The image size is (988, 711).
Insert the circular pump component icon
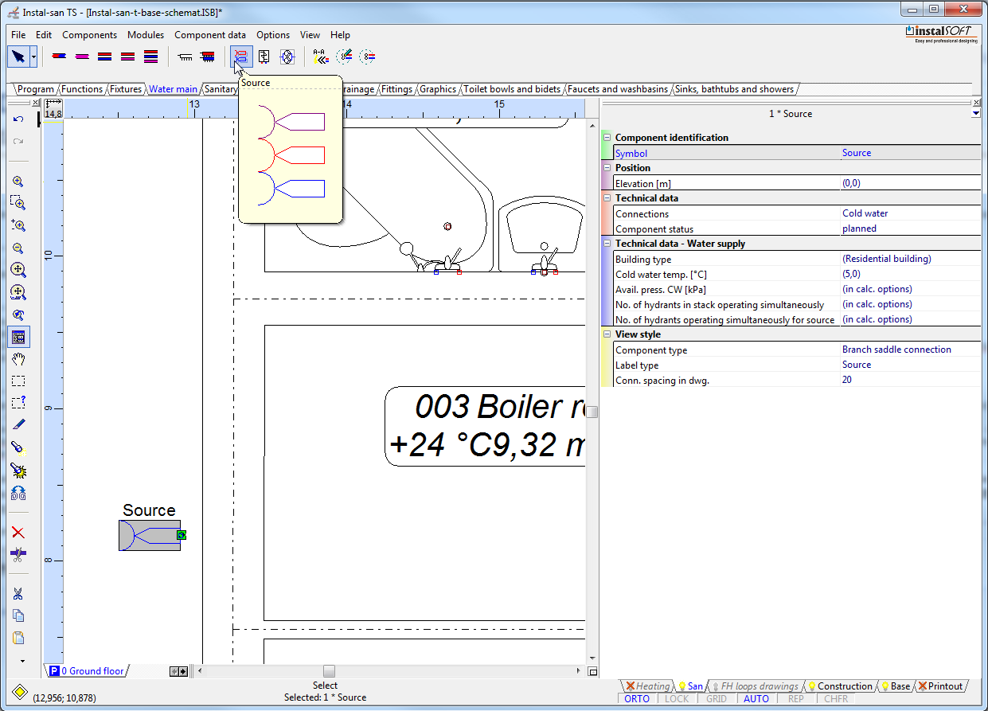click(x=287, y=57)
